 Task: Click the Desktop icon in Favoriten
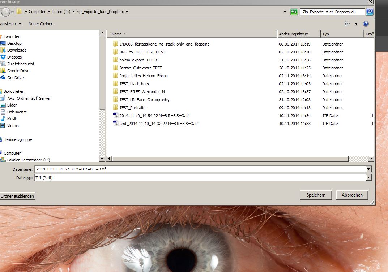point(3,43)
